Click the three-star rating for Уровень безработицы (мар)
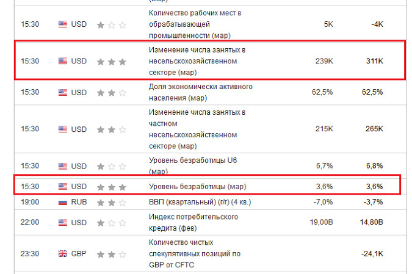412x274 pixels. [111, 186]
